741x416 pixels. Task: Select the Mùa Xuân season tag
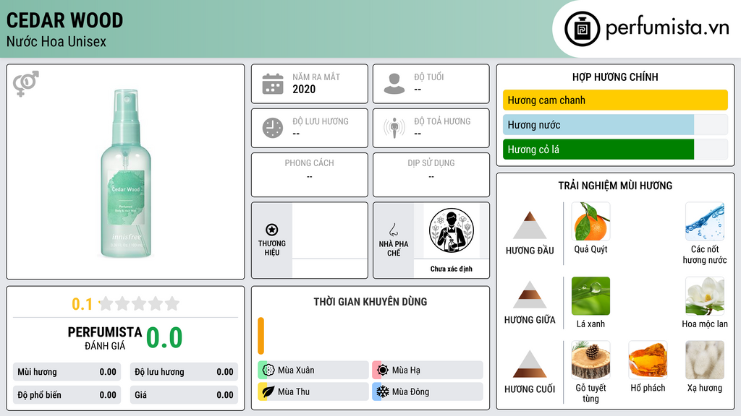(313, 370)
